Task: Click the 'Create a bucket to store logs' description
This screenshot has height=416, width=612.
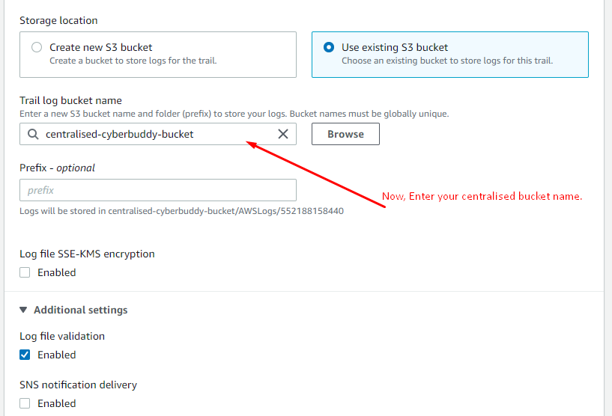Action: point(133,61)
